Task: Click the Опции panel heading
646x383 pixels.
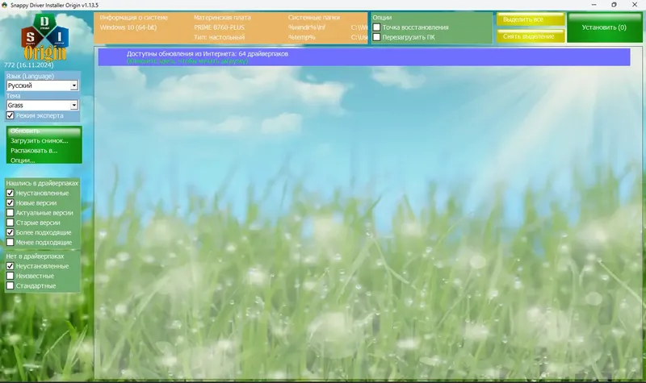Action: click(x=382, y=17)
